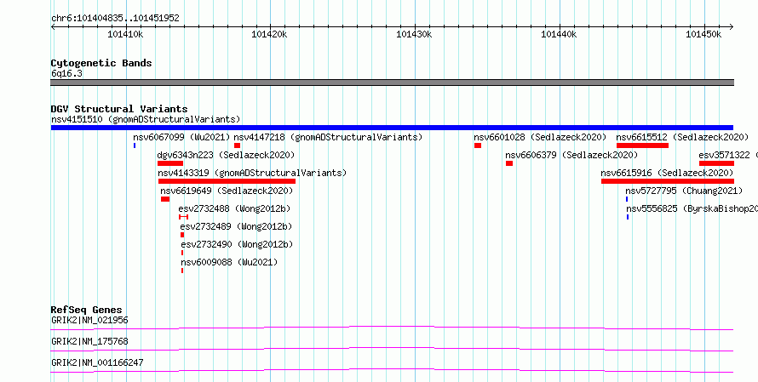Image resolution: width=758 pixels, height=382 pixels.
Task: Click the ruler's right scroll arrow
Action: pos(731,26)
